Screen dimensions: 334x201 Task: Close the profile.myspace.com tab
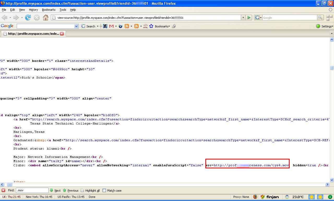pos(62,34)
